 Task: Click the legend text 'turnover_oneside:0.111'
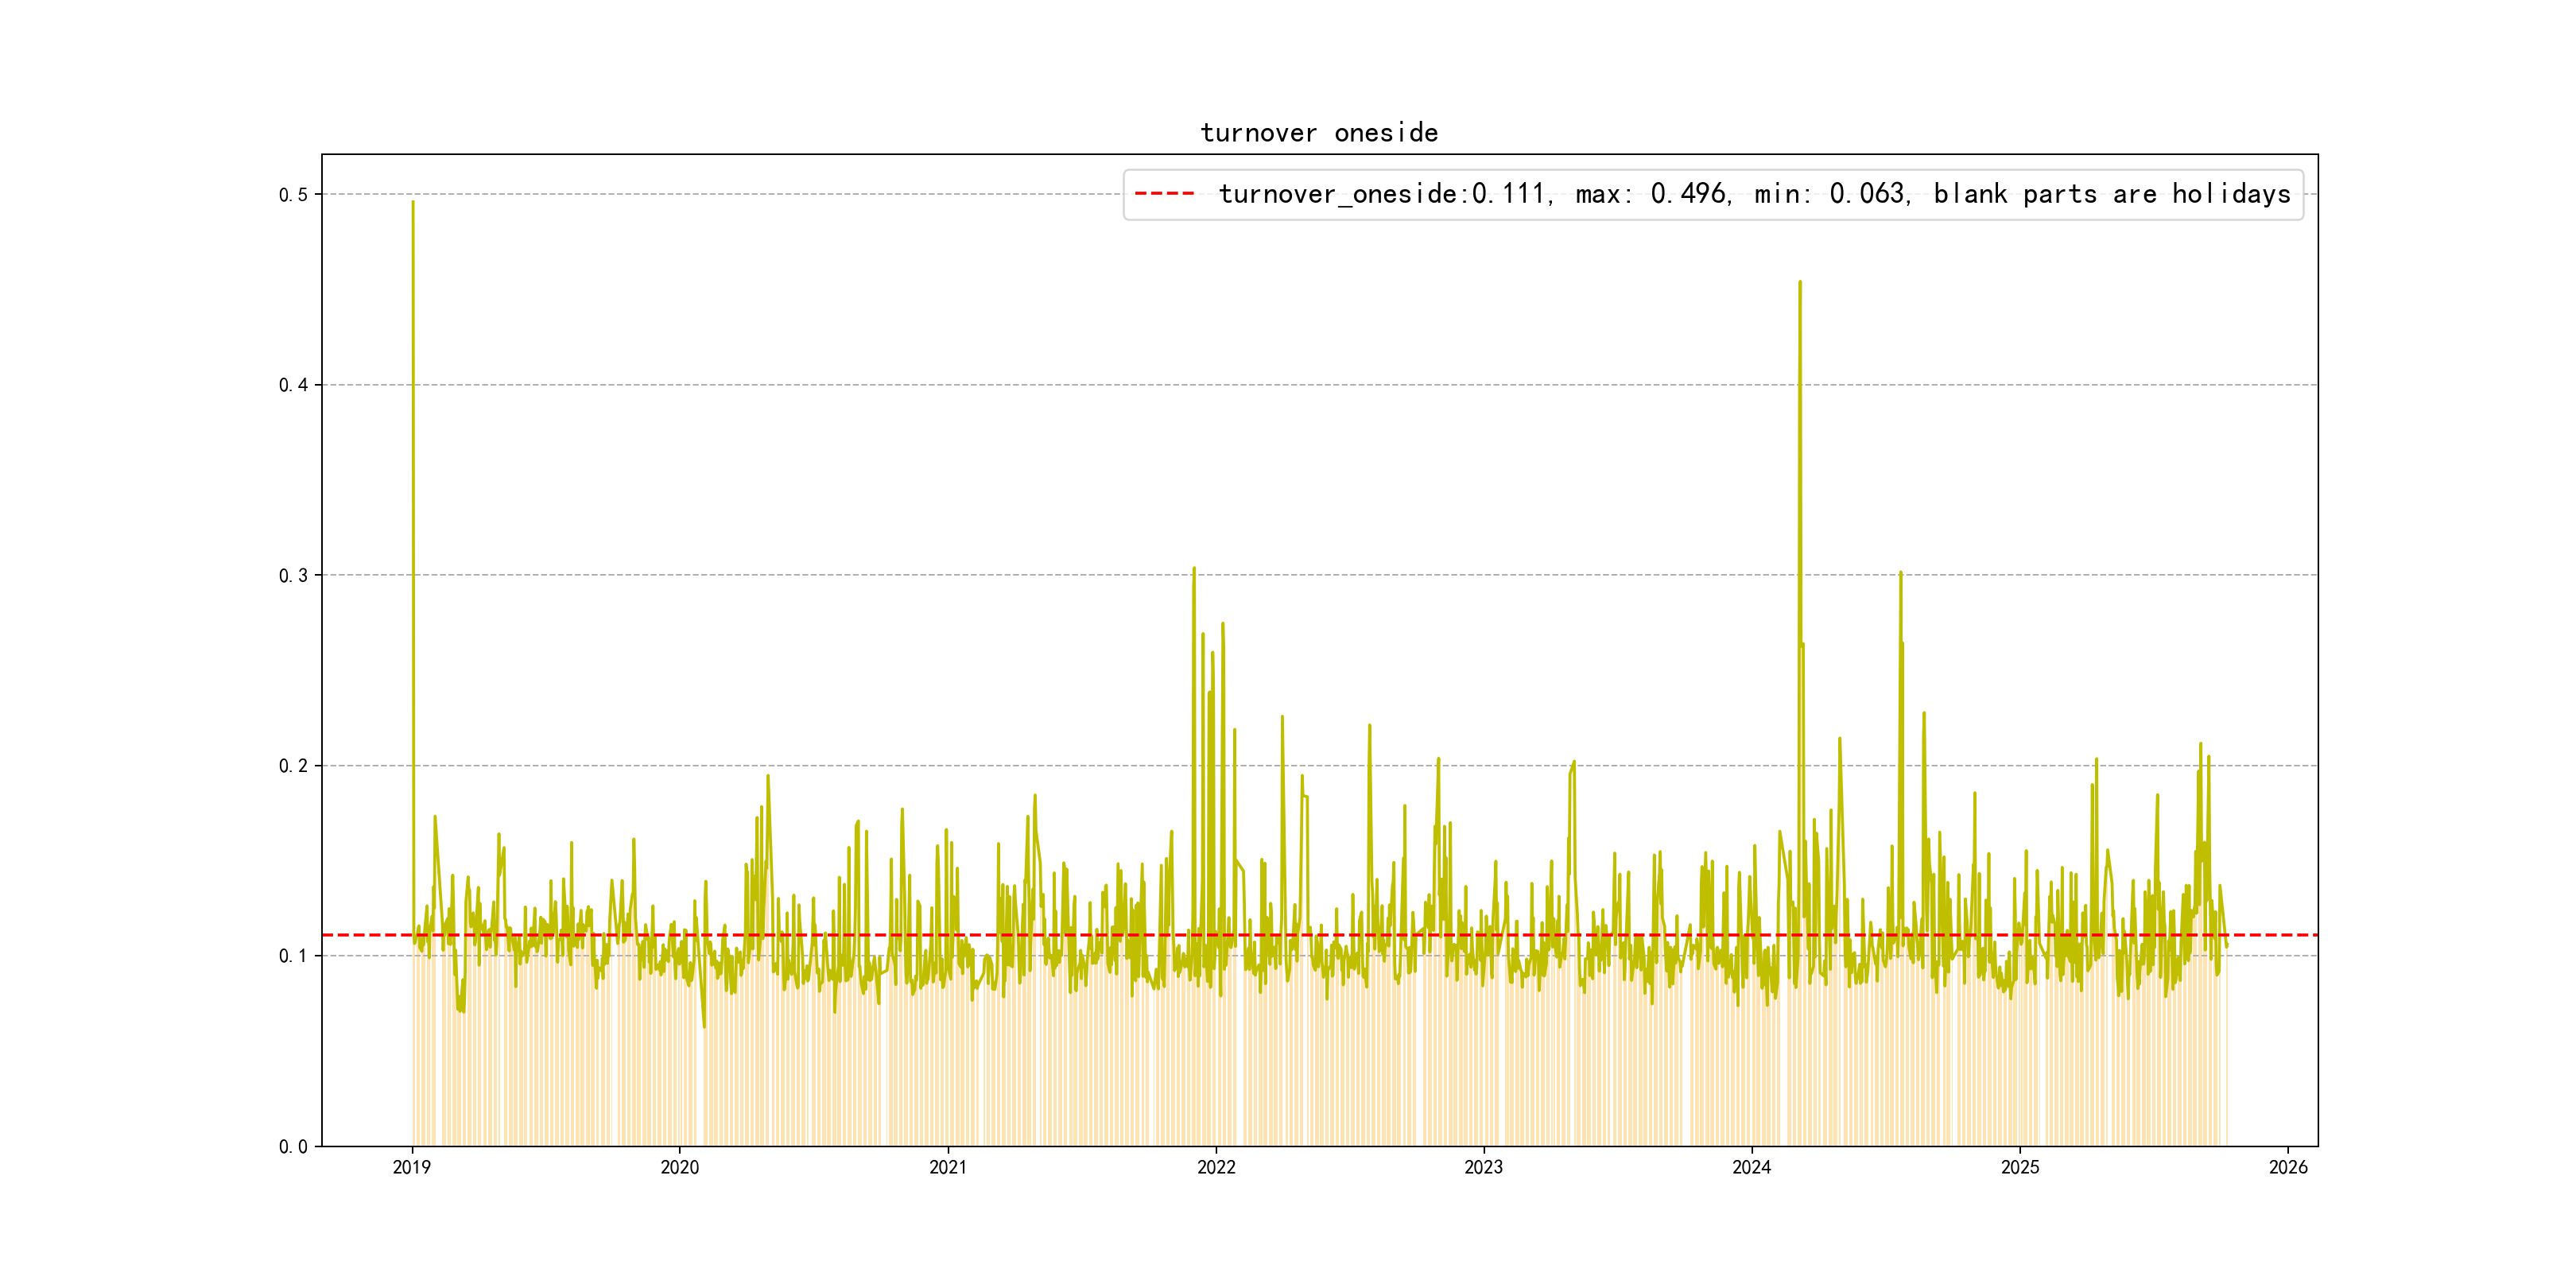tap(1383, 194)
